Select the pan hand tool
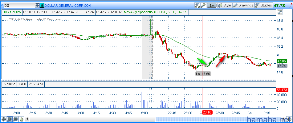 tap(22, 119)
